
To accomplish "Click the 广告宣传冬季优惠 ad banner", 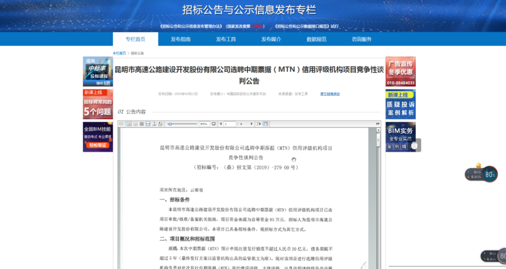I will (401, 71).
